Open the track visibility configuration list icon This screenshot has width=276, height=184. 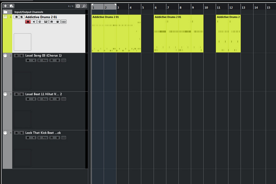tap(78, 6)
